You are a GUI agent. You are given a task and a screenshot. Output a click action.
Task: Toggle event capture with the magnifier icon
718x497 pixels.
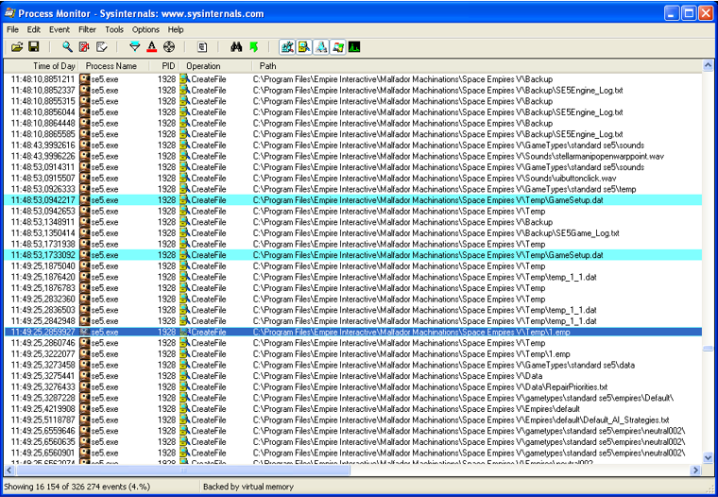(67, 46)
